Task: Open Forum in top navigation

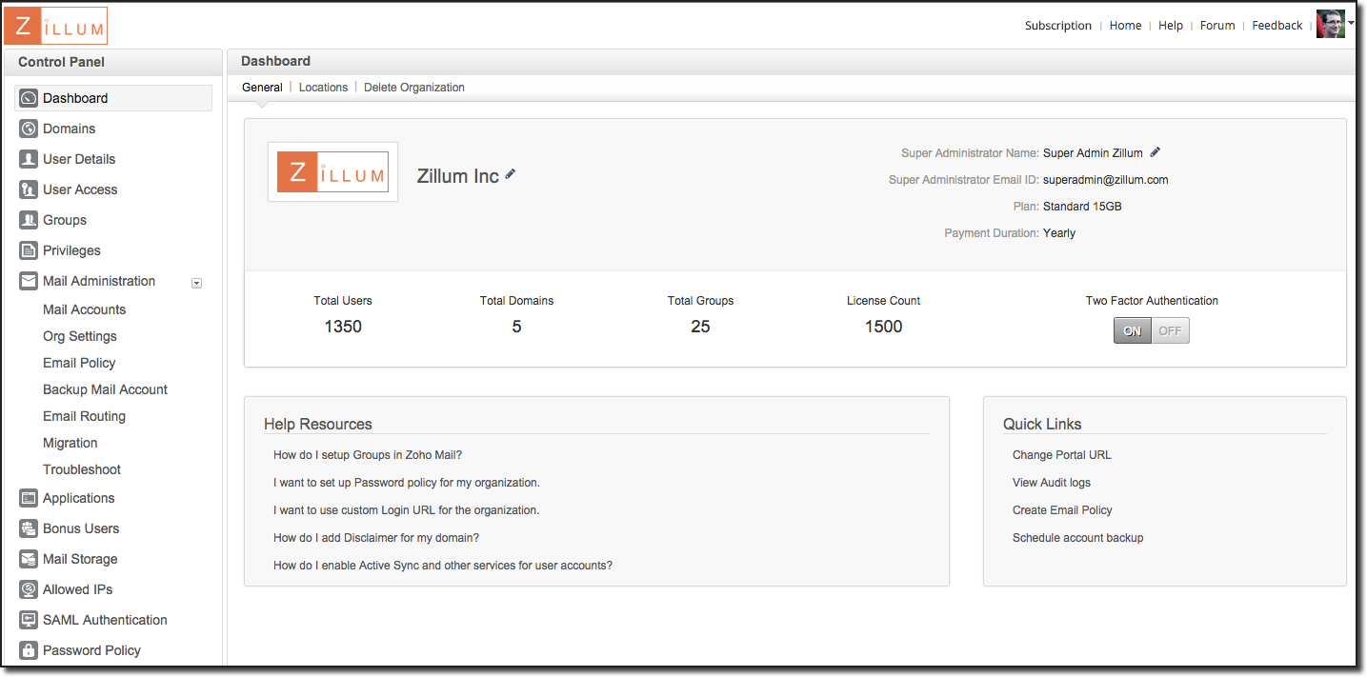Action: point(1217,26)
